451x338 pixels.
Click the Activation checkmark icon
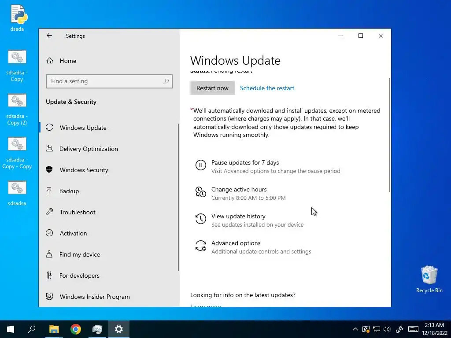coord(49,233)
